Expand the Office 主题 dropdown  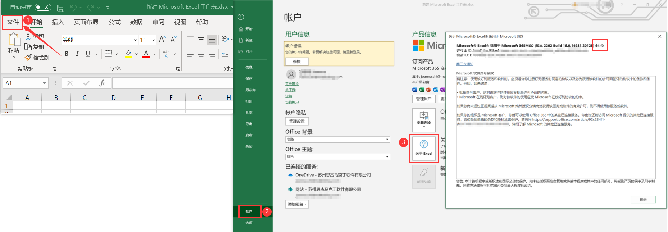pos(387,157)
